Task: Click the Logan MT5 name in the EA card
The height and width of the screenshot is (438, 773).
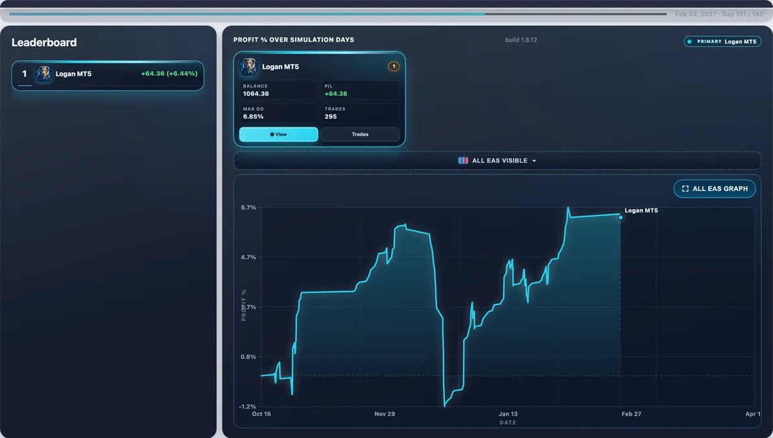Action: click(x=281, y=67)
